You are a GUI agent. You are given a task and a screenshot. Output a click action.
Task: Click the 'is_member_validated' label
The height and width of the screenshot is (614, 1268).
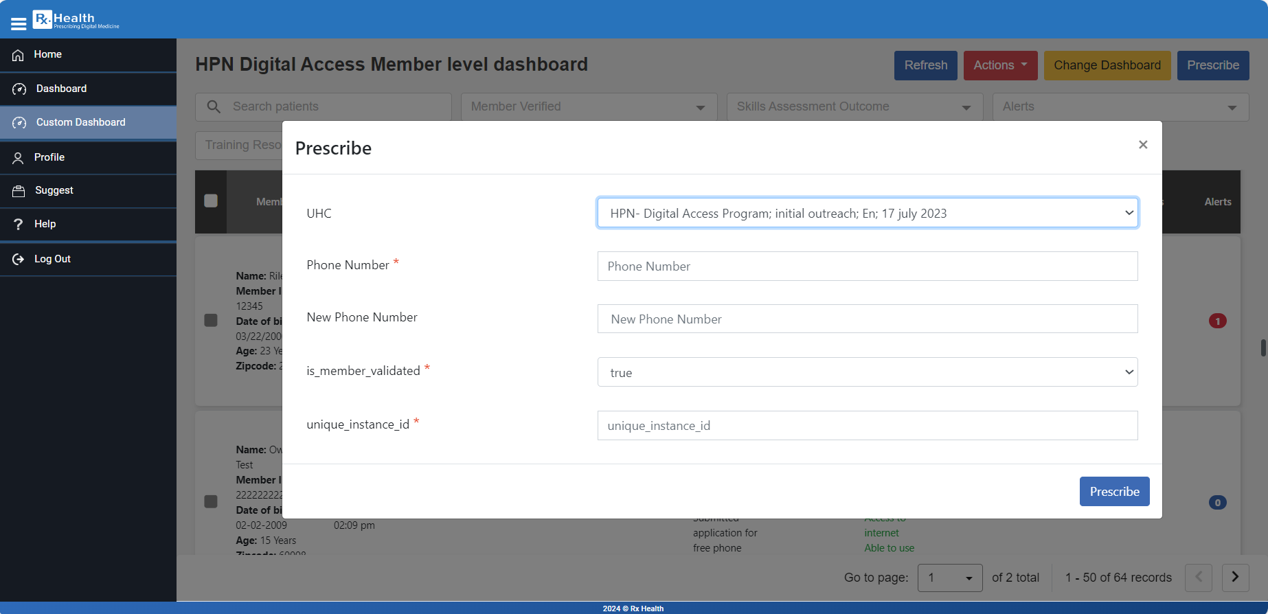[363, 371]
